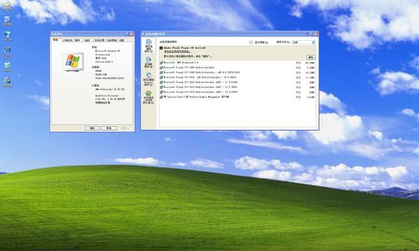The height and width of the screenshot is (251, 419).
Task: Switch to the General tab in System Properties
Action: coord(55,40)
